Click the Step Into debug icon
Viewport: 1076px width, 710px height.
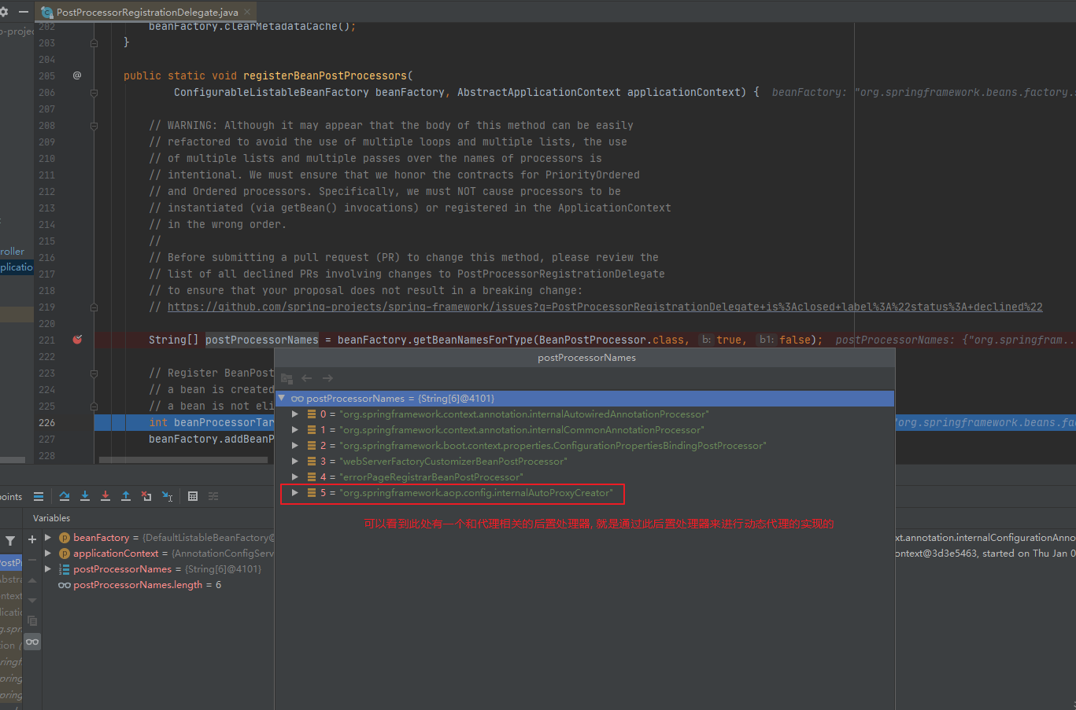[85, 496]
